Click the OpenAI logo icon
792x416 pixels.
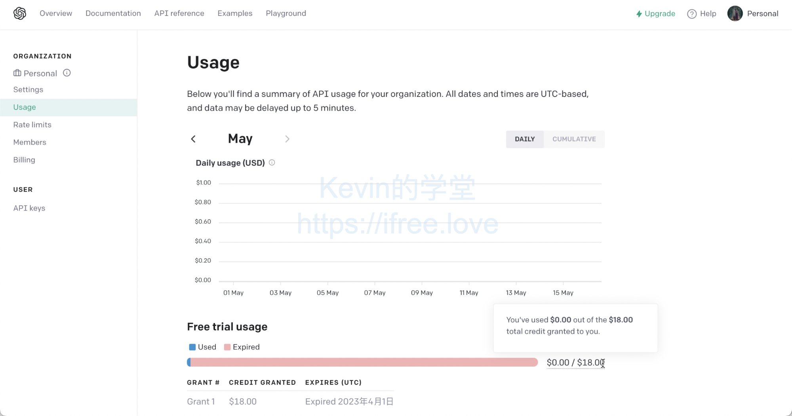20,13
